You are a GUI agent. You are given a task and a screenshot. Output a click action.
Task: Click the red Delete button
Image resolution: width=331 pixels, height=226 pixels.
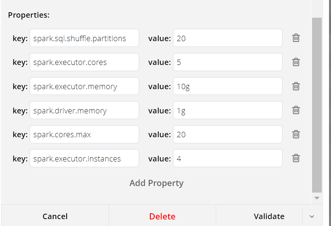162,216
